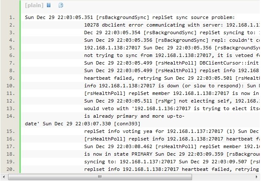Click the [plain] language label
This screenshot has height=181, width=261.
point(34,5)
